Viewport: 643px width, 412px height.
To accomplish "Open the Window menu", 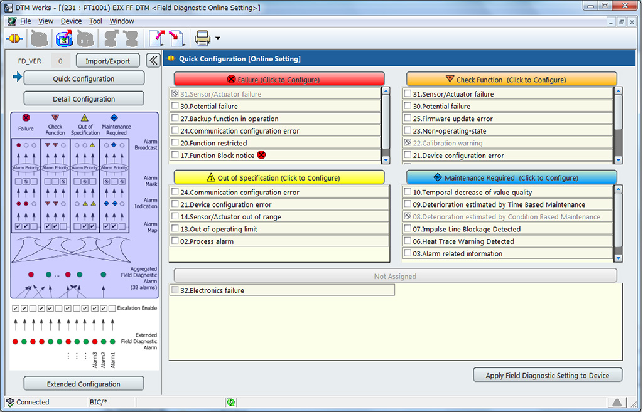I will 121,21.
